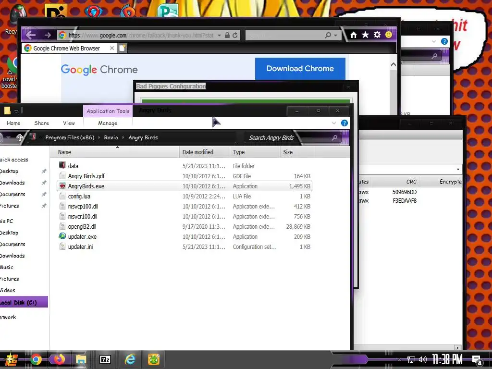
Task: Select Local Disk (C:) in navigation pane
Action: (24, 302)
